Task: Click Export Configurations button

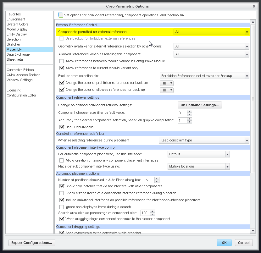Action: pos(32,243)
